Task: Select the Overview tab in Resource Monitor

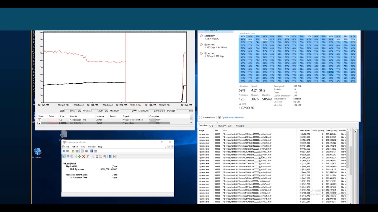Action: tap(203, 126)
